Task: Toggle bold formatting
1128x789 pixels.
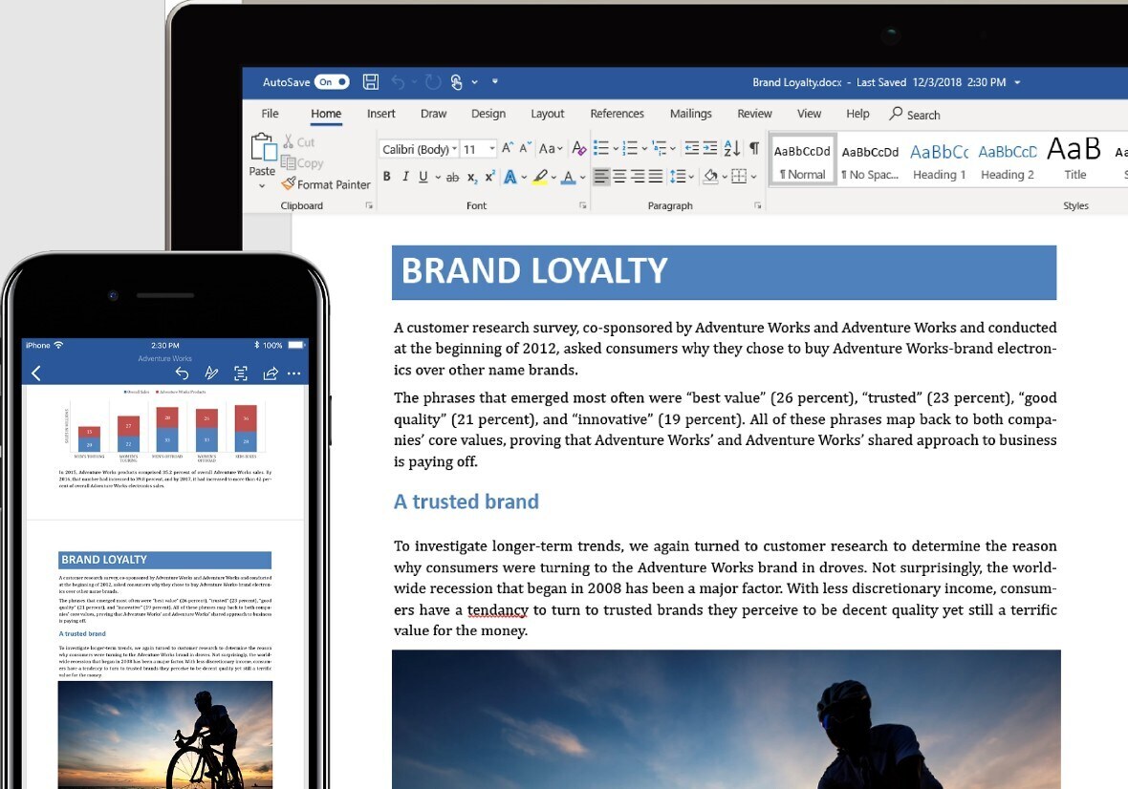Action: pyautogui.click(x=387, y=177)
